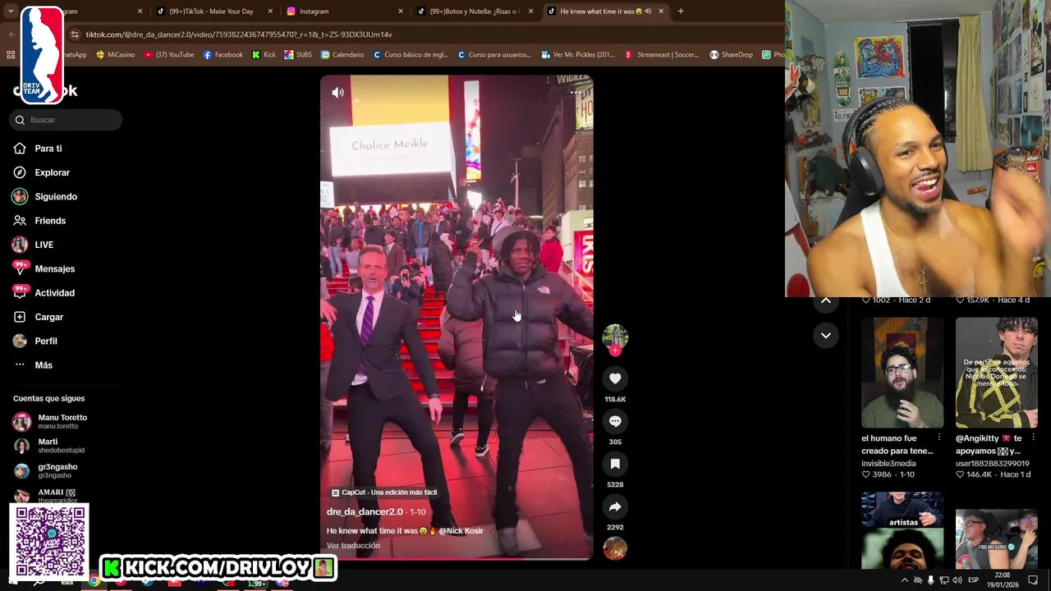Save the video with the bookmark icon
1051x591 pixels.
615,464
